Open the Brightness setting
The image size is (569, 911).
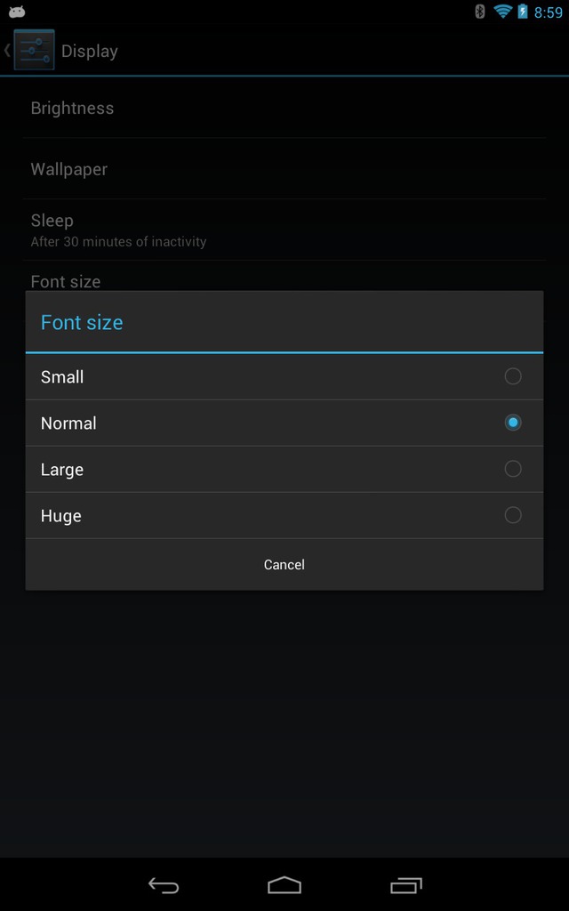[x=284, y=108]
